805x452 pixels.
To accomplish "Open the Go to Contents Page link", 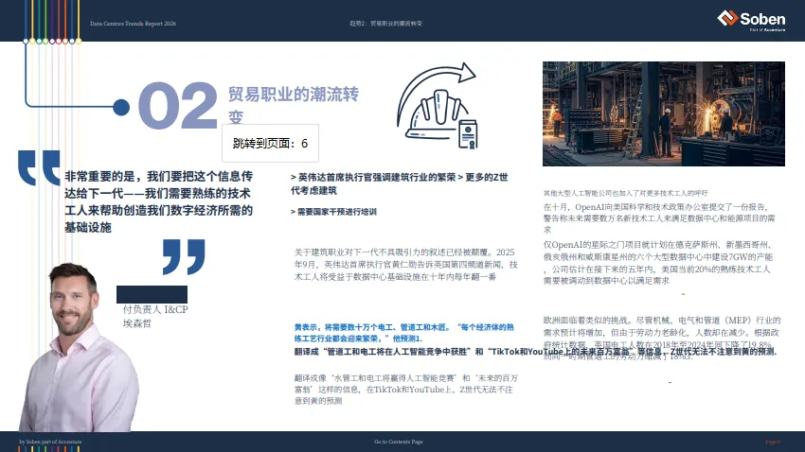I will 399,442.
